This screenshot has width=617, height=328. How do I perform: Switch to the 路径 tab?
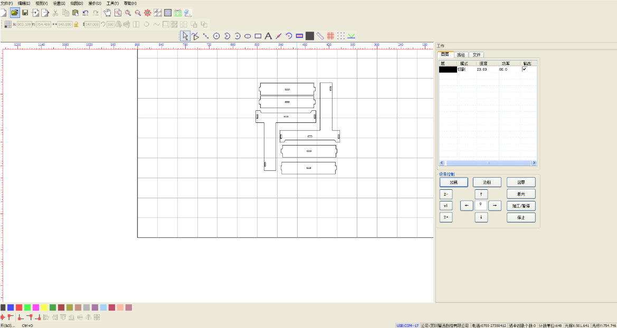click(x=461, y=54)
